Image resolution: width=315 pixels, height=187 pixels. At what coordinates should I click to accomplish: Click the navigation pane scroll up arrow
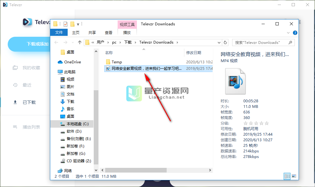tap(96, 51)
